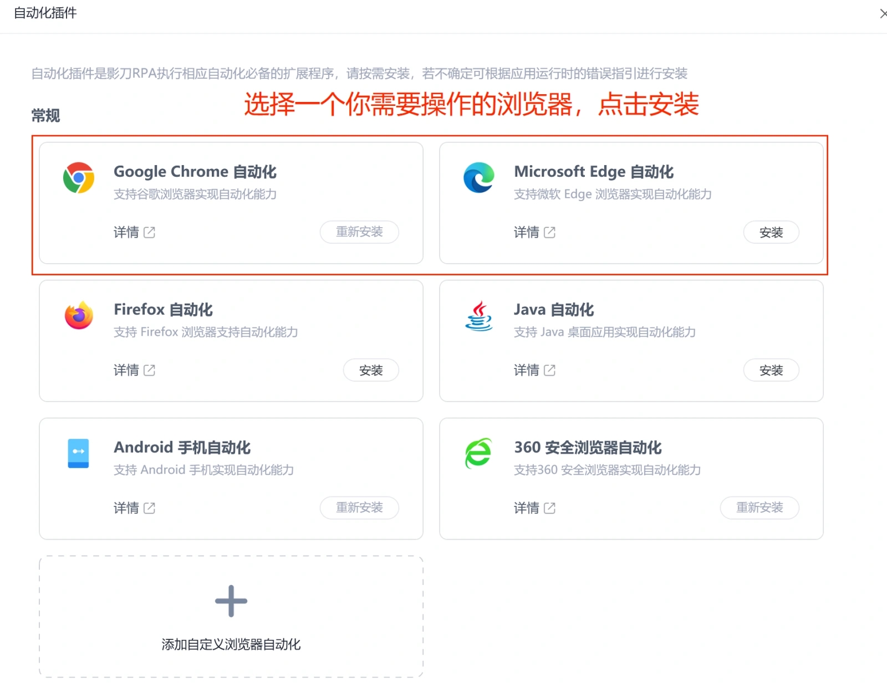
Task: Close the 自动化插件 dialog
Action: point(883,13)
